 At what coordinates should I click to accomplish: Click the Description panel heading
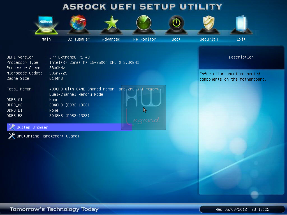241,57
